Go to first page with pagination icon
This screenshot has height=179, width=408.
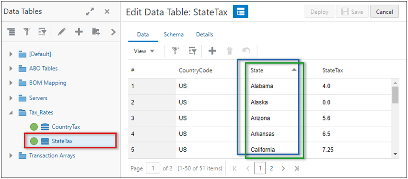[x=234, y=168]
